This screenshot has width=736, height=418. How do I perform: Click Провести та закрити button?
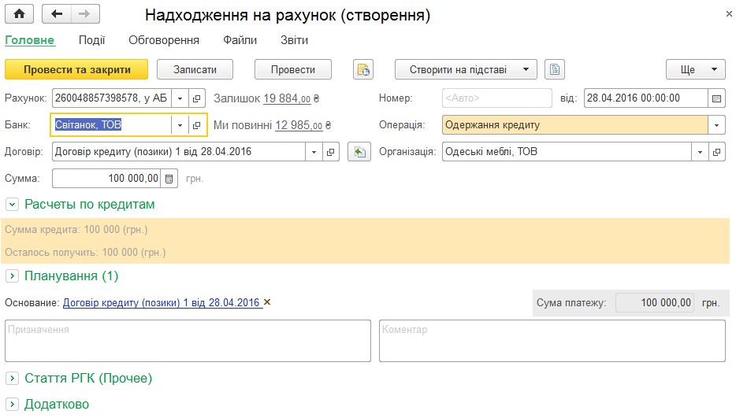[76, 69]
